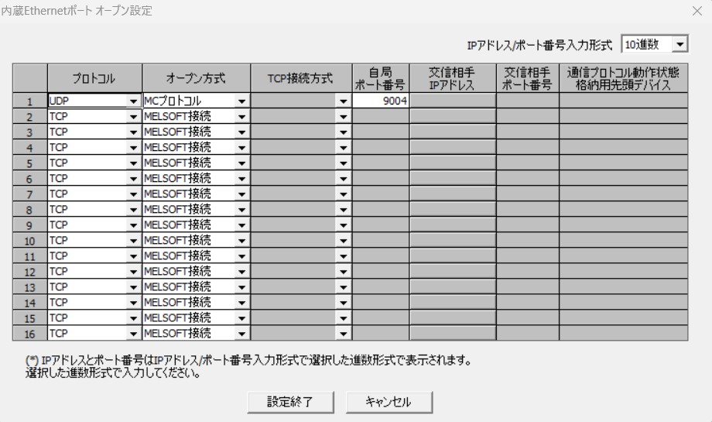Open row 3 protocol dropdown (TCP)
712x422 pixels.
click(x=94, y=132)
